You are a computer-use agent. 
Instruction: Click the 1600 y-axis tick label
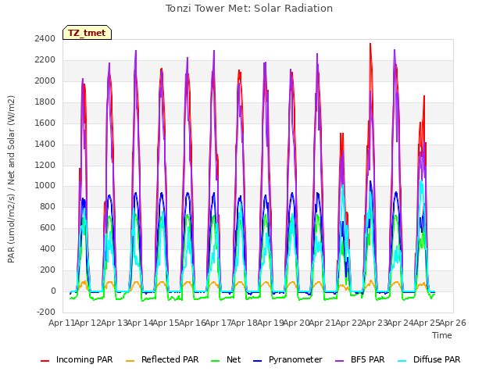click(x=45, y=123)
